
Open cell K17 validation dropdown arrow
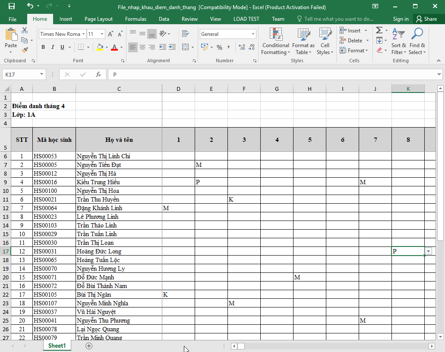pos(429,251)
